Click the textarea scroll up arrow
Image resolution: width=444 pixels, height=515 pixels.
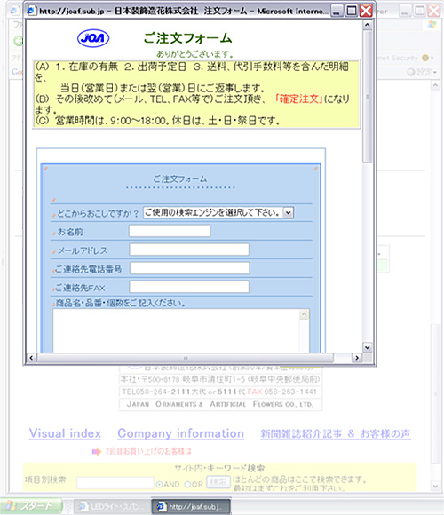[304, 314]
